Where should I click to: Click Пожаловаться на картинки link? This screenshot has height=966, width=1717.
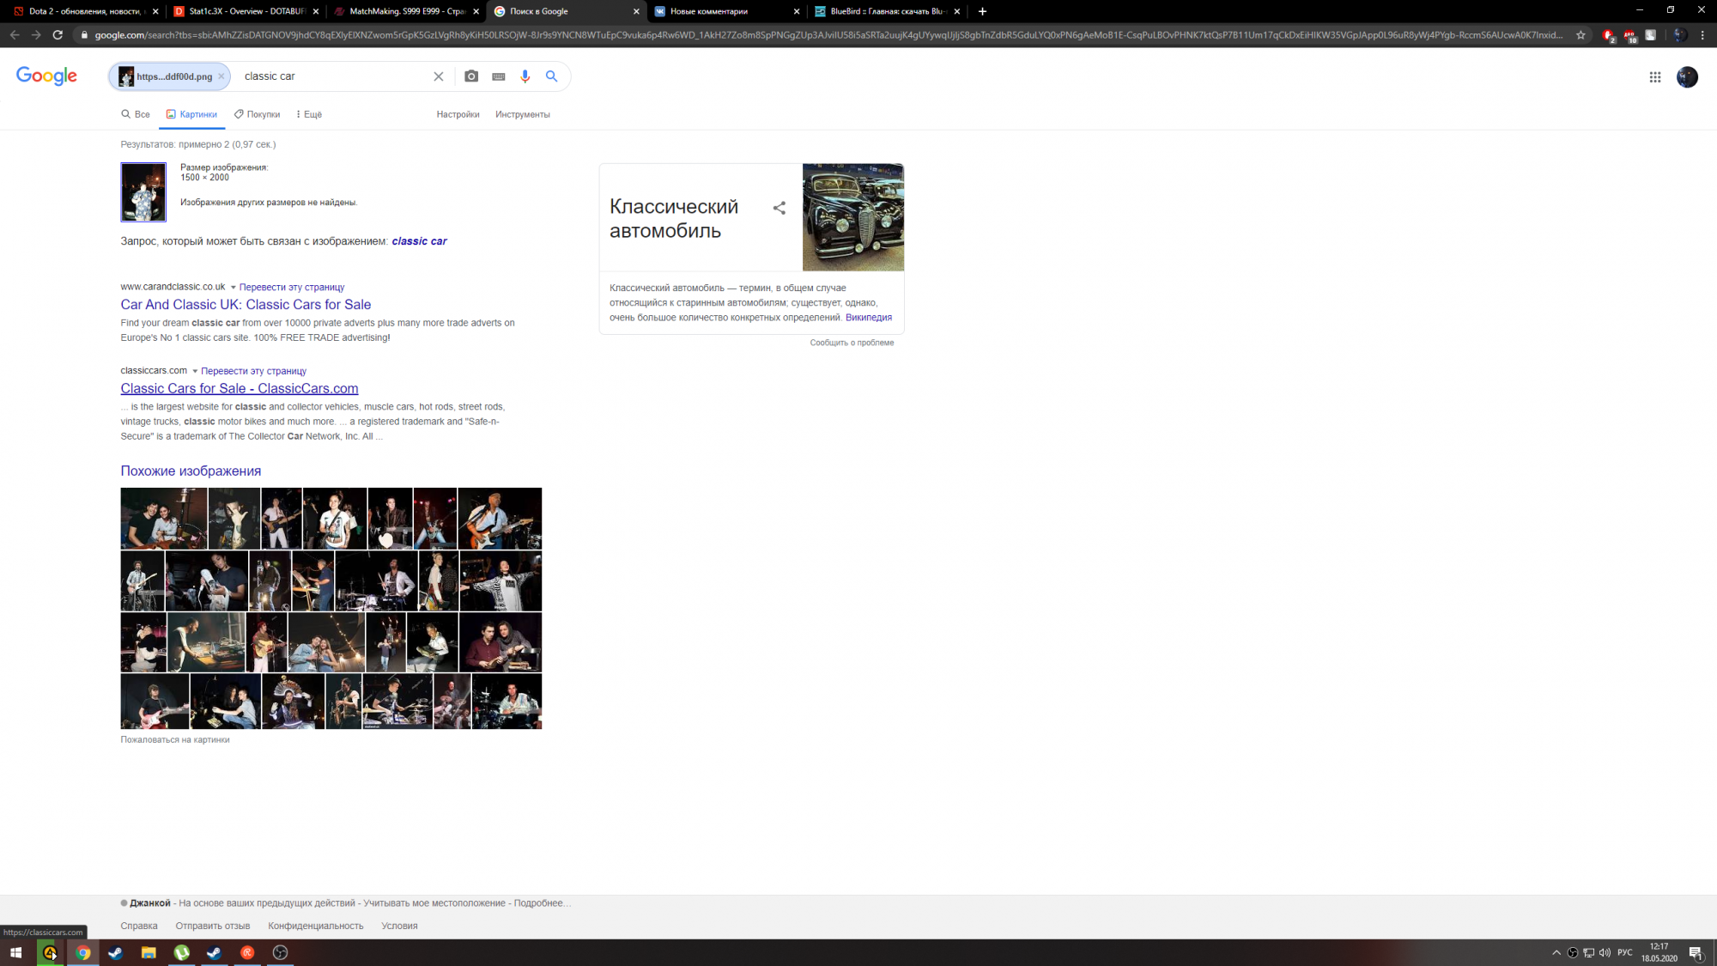(174, 739)
